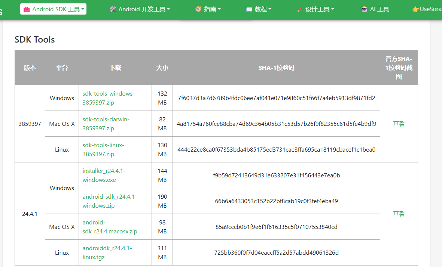Open the Android SDK 工具 menu
Screen dimensions: 442x267
53,9
